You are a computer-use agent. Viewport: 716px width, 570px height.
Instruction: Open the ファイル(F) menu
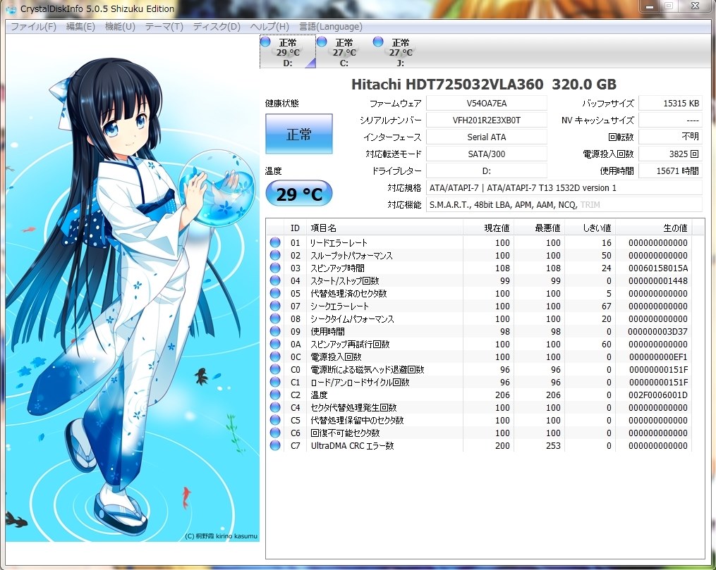click(x=33, y=27)
